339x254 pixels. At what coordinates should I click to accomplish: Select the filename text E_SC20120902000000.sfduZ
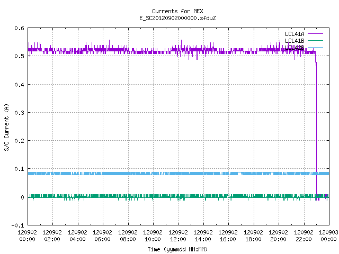[x=177, y=18]
